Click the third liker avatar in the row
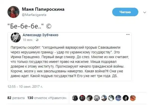 (x=90, y=98)
